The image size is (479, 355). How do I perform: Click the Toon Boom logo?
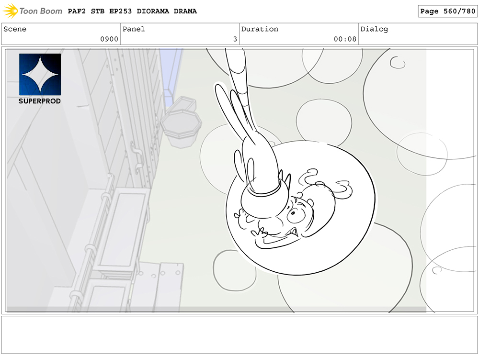pos(33,11)
